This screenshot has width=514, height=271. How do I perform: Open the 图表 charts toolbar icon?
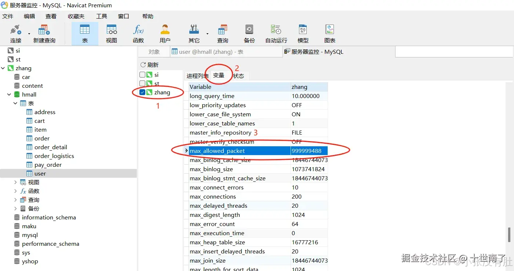(x=330, y=34)
